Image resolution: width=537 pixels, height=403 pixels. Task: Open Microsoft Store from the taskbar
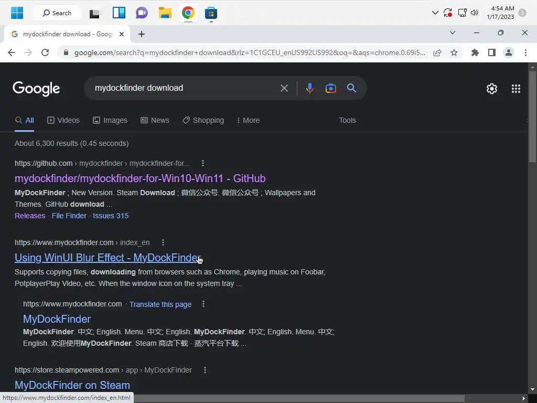[211, 13]
